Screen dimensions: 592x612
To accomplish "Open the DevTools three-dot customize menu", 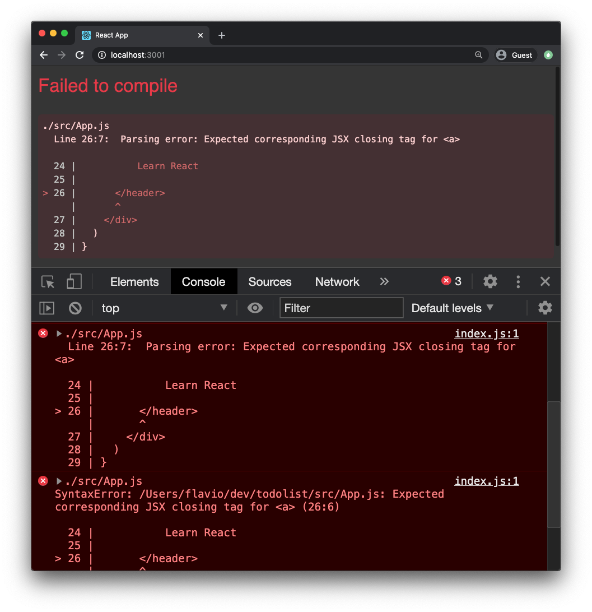I will pos(518,281).
